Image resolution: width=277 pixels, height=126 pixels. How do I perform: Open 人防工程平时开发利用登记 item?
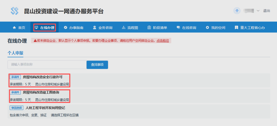[x=45, y=108]
